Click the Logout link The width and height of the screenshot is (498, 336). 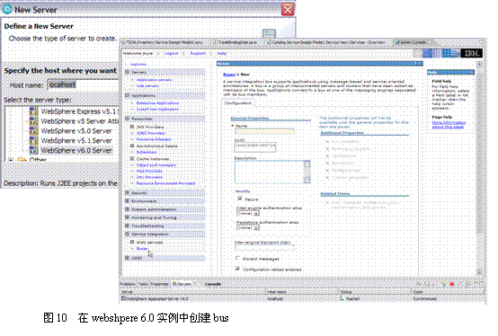[x=171, y=53]
